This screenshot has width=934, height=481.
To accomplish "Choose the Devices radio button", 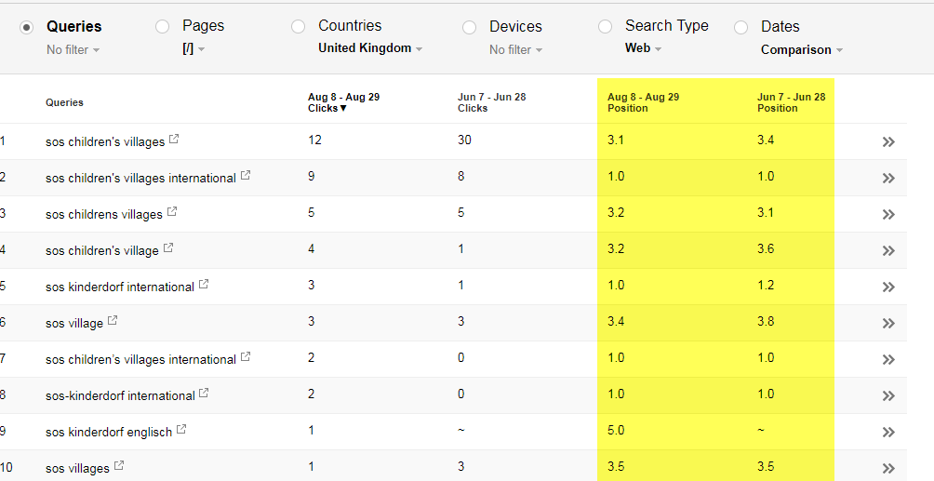I will pos(469,27).
